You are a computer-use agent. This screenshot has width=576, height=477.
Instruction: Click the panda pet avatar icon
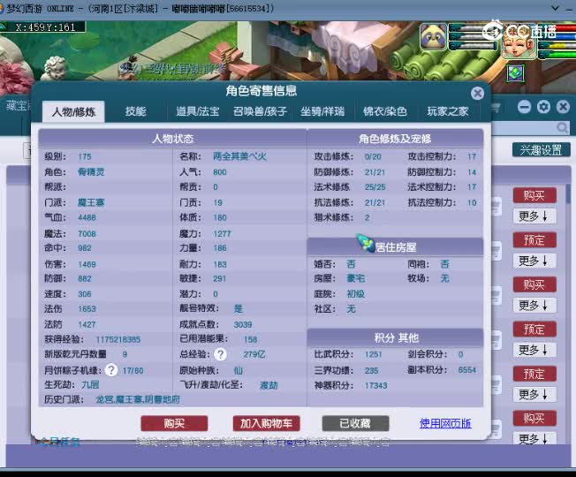433,37
